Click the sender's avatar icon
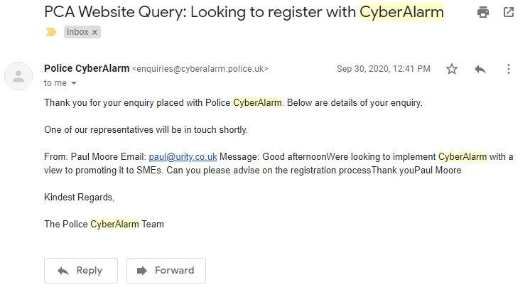The height and width of the screenshot is (302, 530). [18, 75]
